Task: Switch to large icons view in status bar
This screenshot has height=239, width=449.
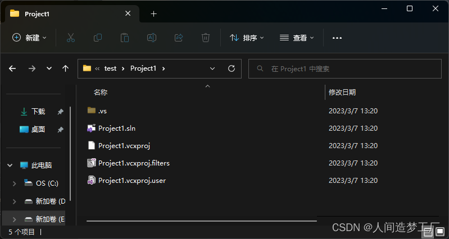Action: (x=440, y=231)
